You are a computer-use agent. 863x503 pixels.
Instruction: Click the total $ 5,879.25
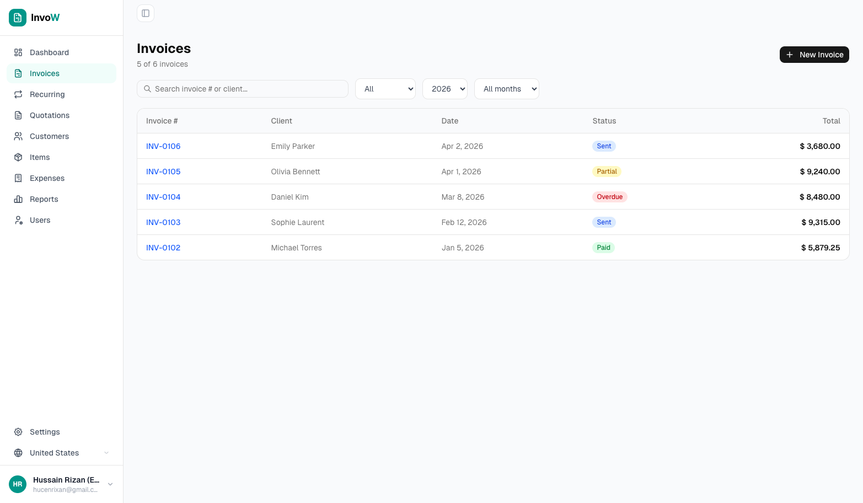point(821,248)
